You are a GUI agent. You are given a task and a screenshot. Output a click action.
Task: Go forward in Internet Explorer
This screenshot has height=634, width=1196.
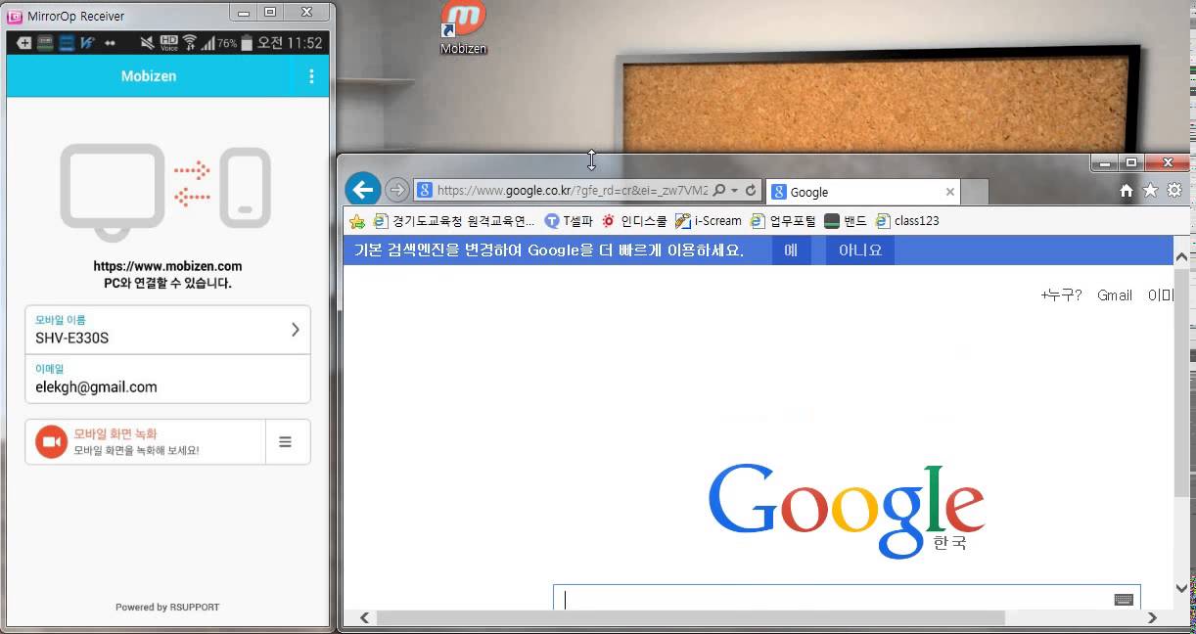[x=396, y=190]
